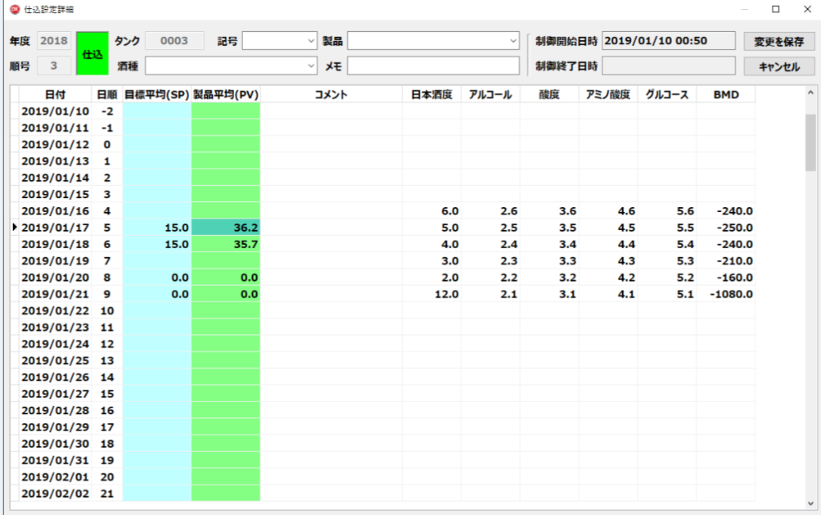Screen dimensions: 821x515
Task: Click the 日本酒度 column header
Action: click(x=431, y=94)
